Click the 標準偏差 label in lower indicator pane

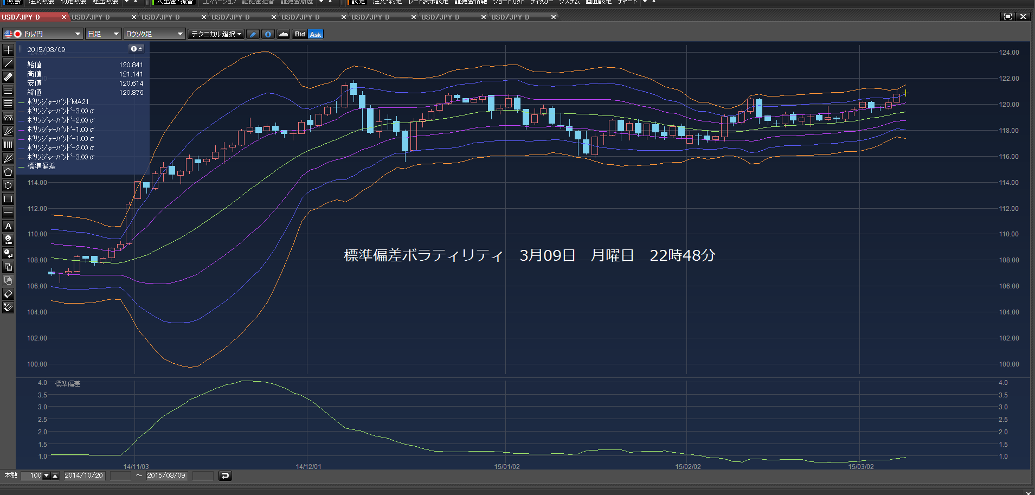point(67,384)
